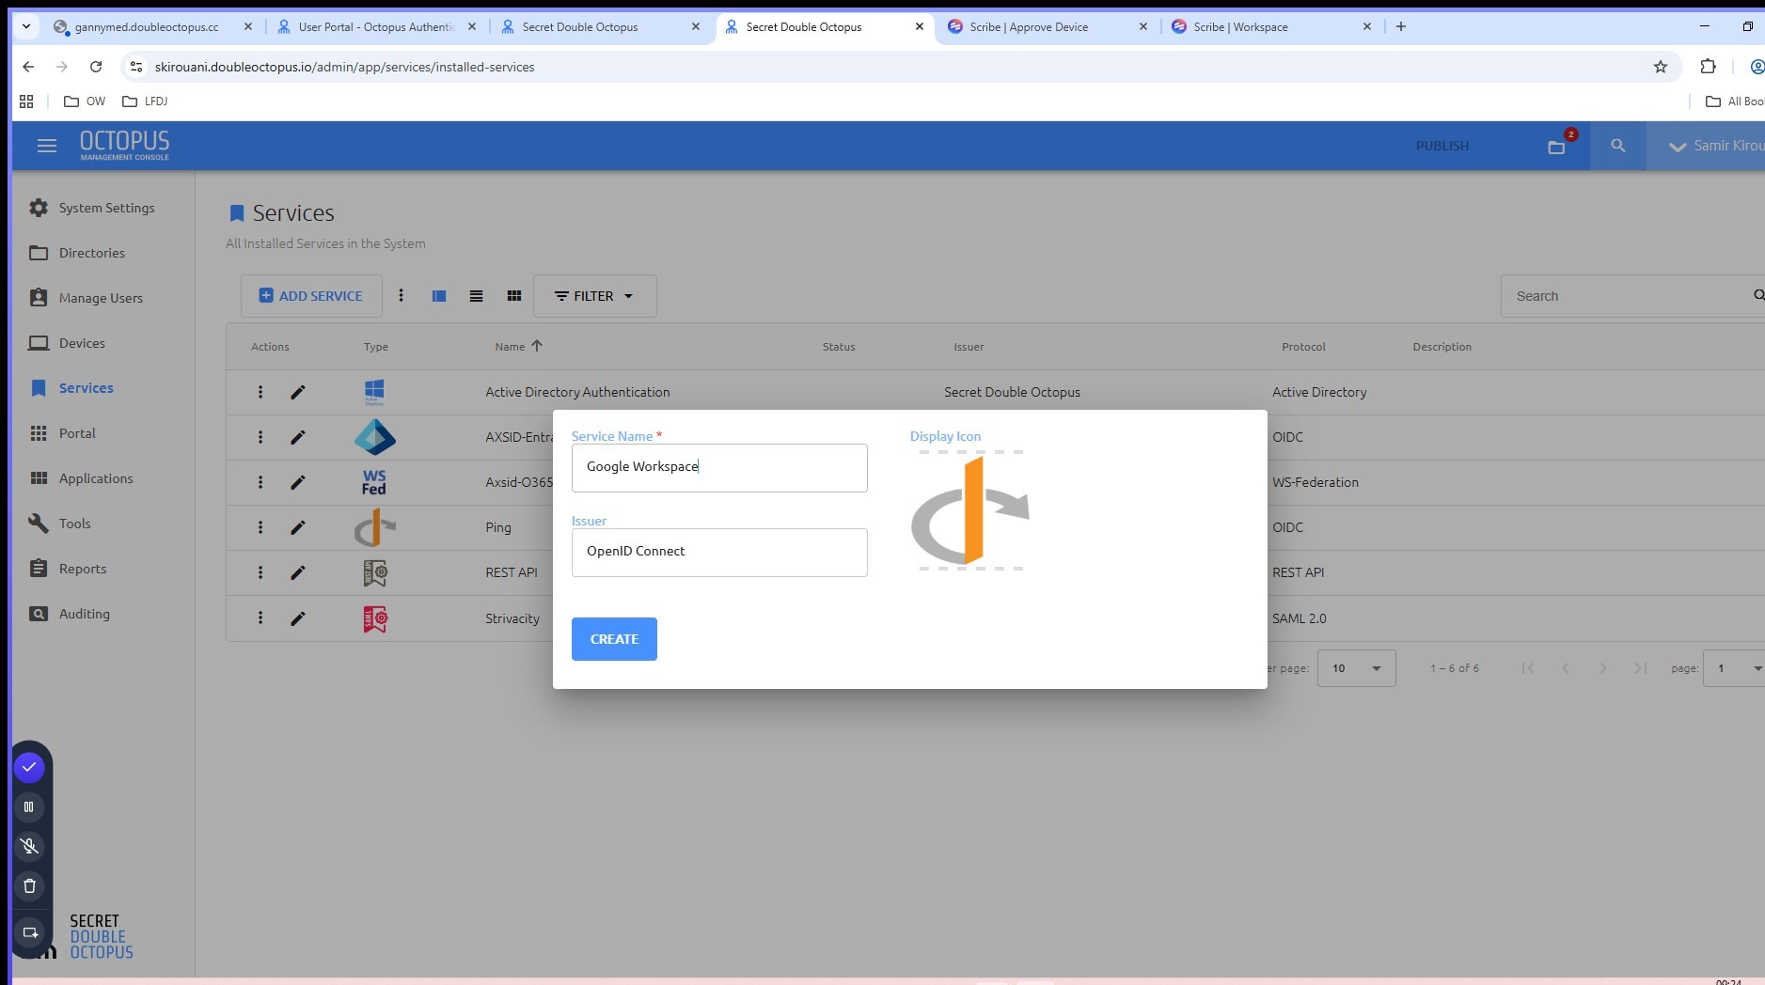Delete the Scribe recording trash icon
1765x985 pixels.
pyautogui.click(x=29, y=886)
